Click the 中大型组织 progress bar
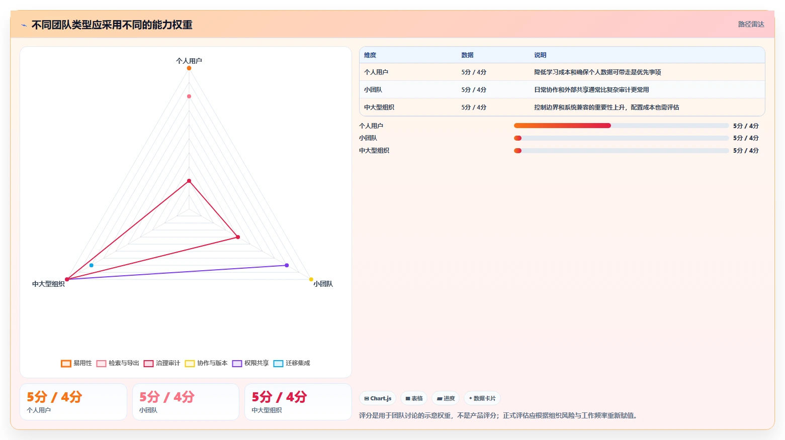 pos(621,151)
